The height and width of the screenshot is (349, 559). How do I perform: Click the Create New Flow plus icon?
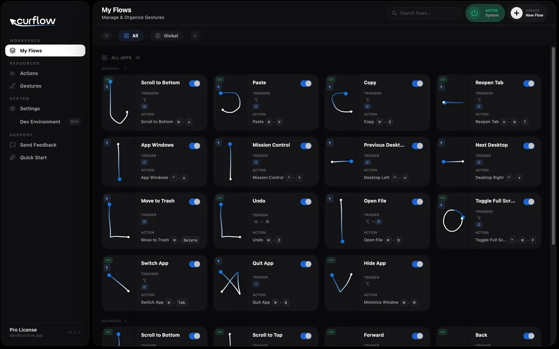click(x=517, y=13)
